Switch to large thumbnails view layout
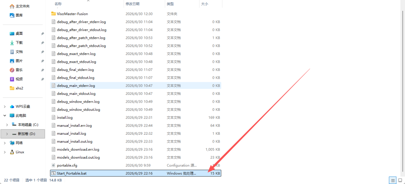 click(x=400, y=180)
